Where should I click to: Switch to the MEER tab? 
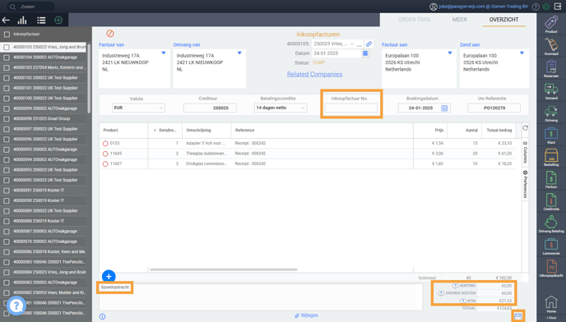(460, 20)
